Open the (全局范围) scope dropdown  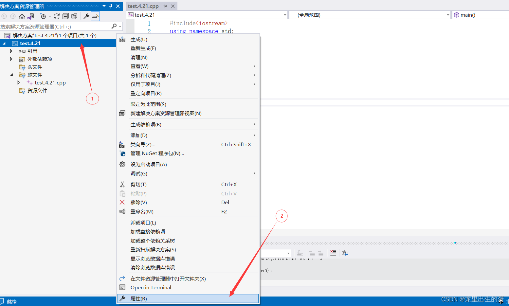[448, 15]
